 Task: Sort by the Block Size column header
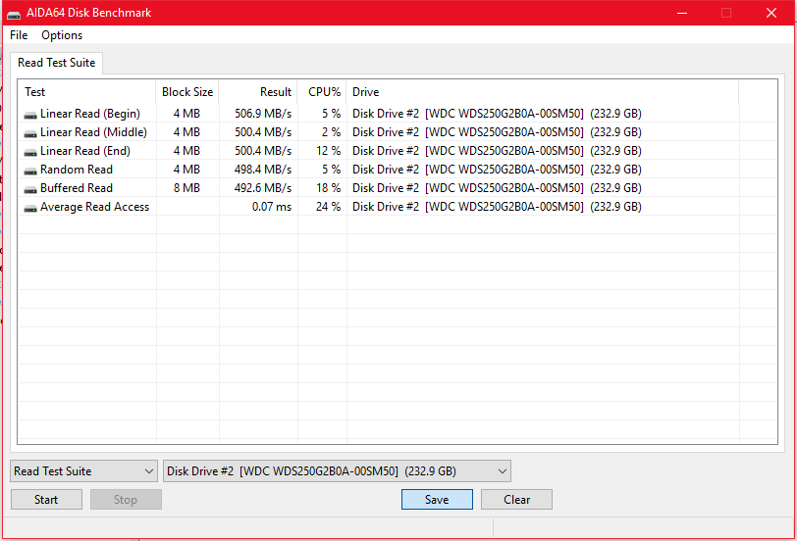[187, 92]
